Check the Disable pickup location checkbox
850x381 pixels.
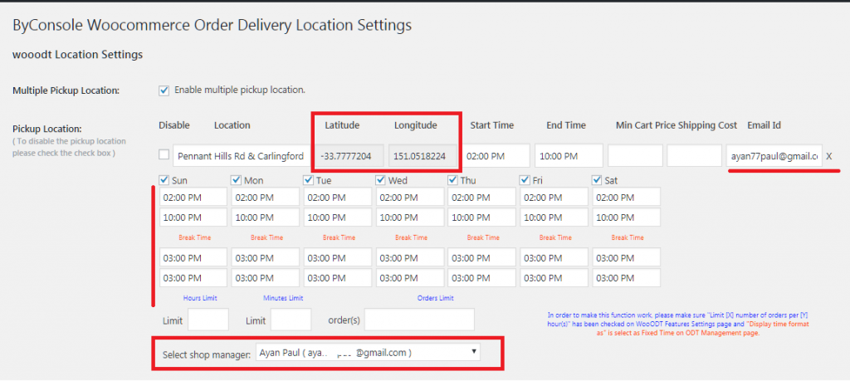tap(164, 155)
